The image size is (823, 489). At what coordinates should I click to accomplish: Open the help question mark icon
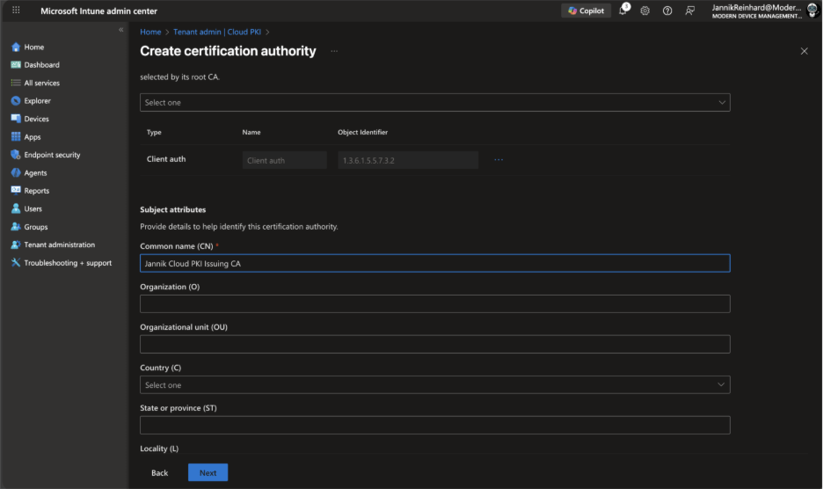click(667, 11)
